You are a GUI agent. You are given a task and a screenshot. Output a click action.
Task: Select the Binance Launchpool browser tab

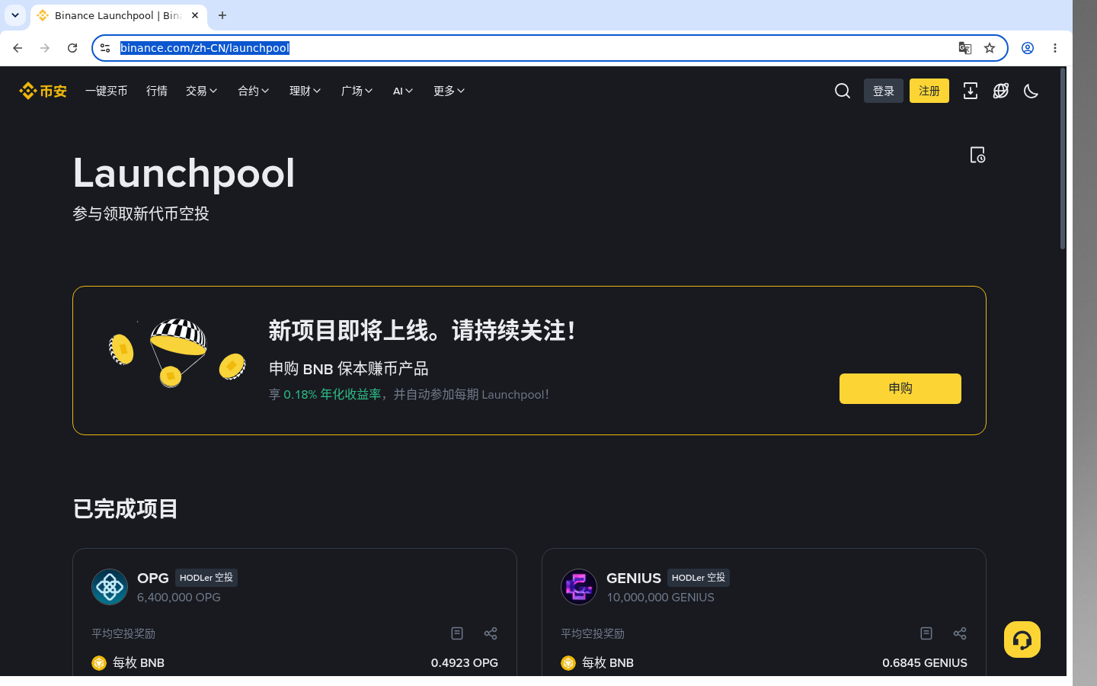click(117, 15)
